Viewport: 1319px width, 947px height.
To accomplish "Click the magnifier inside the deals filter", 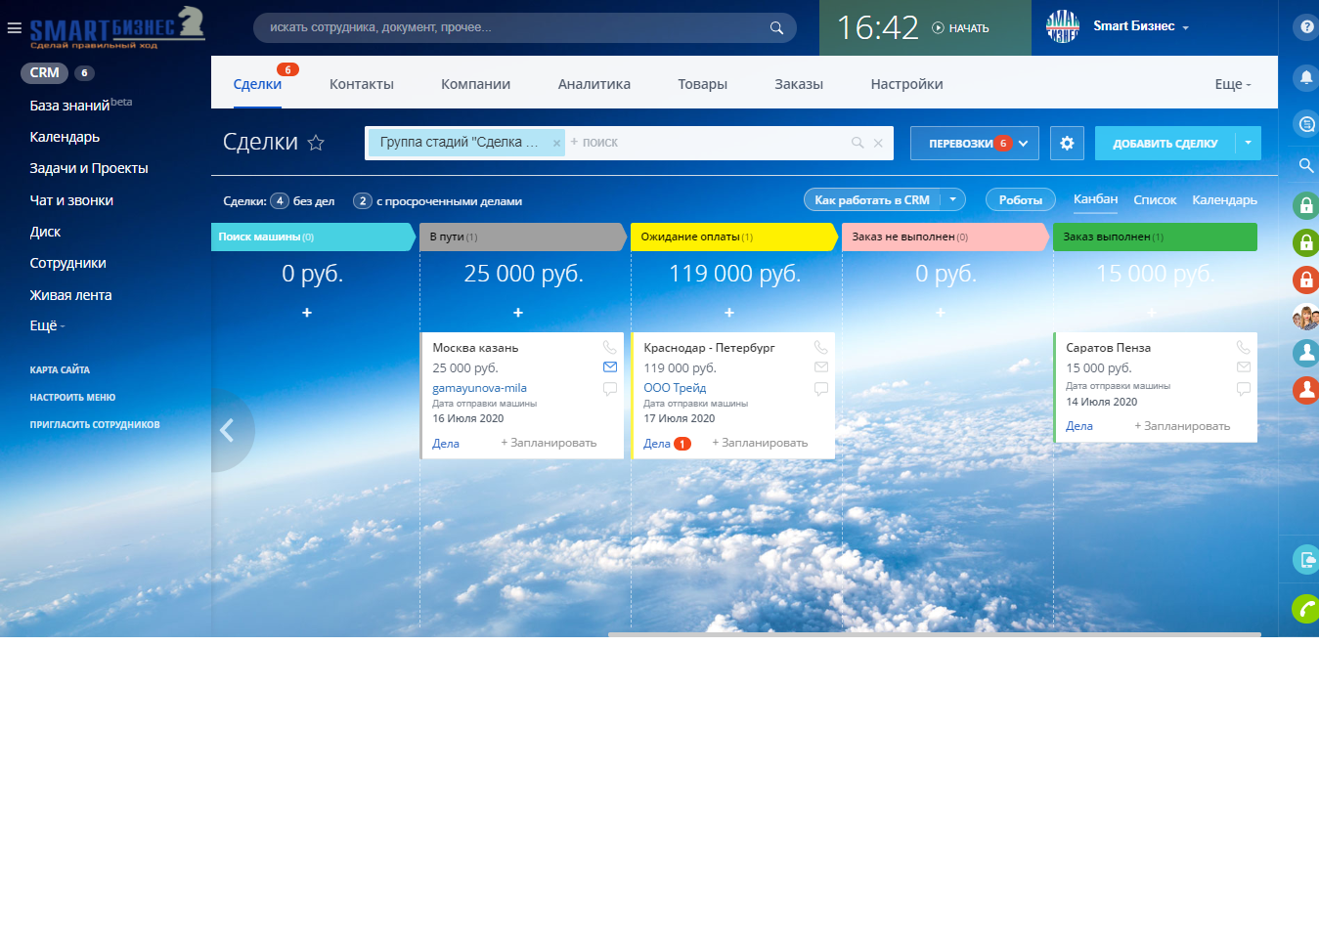I will 857,143.
